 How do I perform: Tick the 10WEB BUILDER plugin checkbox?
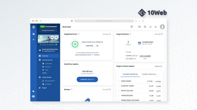(x=119, y=95)
